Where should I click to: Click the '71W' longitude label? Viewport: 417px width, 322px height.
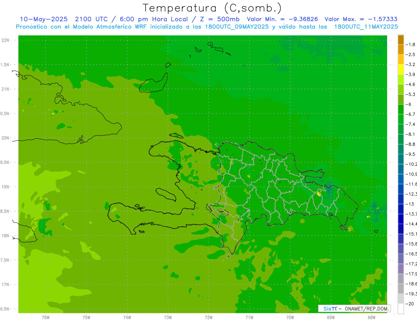pos(249,317)
